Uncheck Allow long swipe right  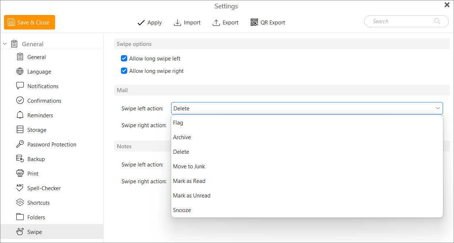[124, 71]
